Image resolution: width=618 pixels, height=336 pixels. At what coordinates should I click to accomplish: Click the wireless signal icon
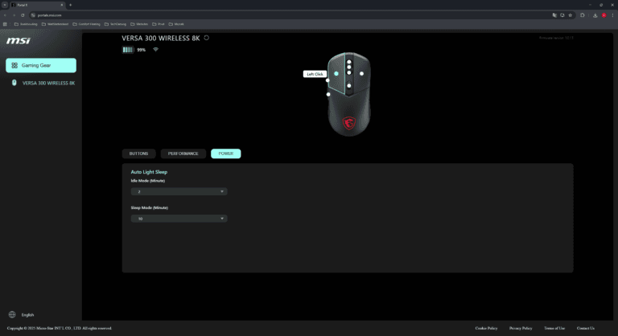155,50
